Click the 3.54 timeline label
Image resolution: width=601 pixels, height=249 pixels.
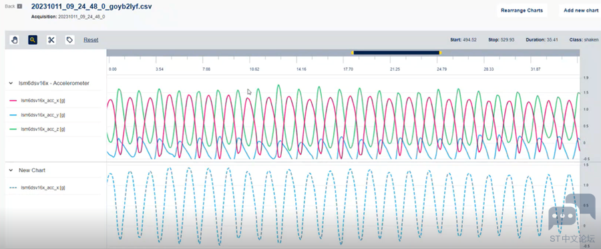[x=160, y=69]
